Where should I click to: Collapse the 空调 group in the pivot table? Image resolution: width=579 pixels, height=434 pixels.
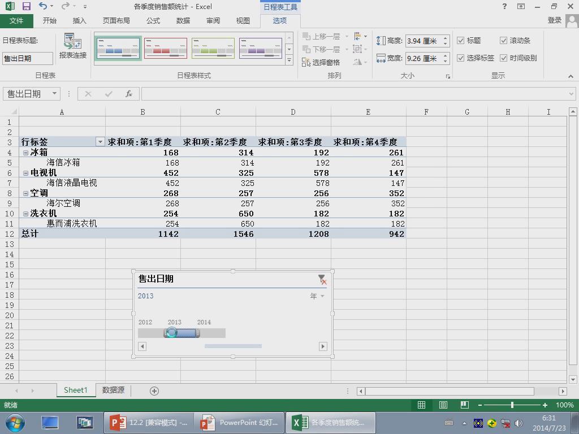pos(25,193)
